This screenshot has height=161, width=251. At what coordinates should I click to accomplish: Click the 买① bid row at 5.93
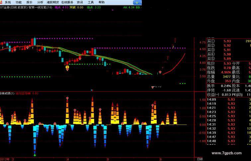229,41
